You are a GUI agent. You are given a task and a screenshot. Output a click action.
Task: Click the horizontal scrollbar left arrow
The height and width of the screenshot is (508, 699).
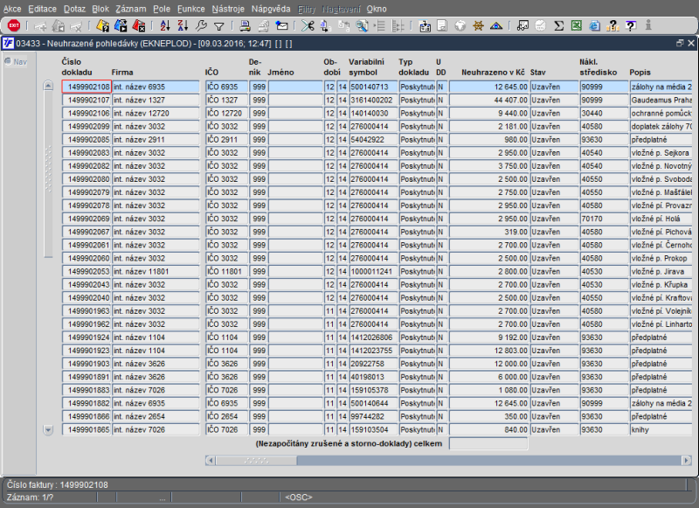coord(211,460)
